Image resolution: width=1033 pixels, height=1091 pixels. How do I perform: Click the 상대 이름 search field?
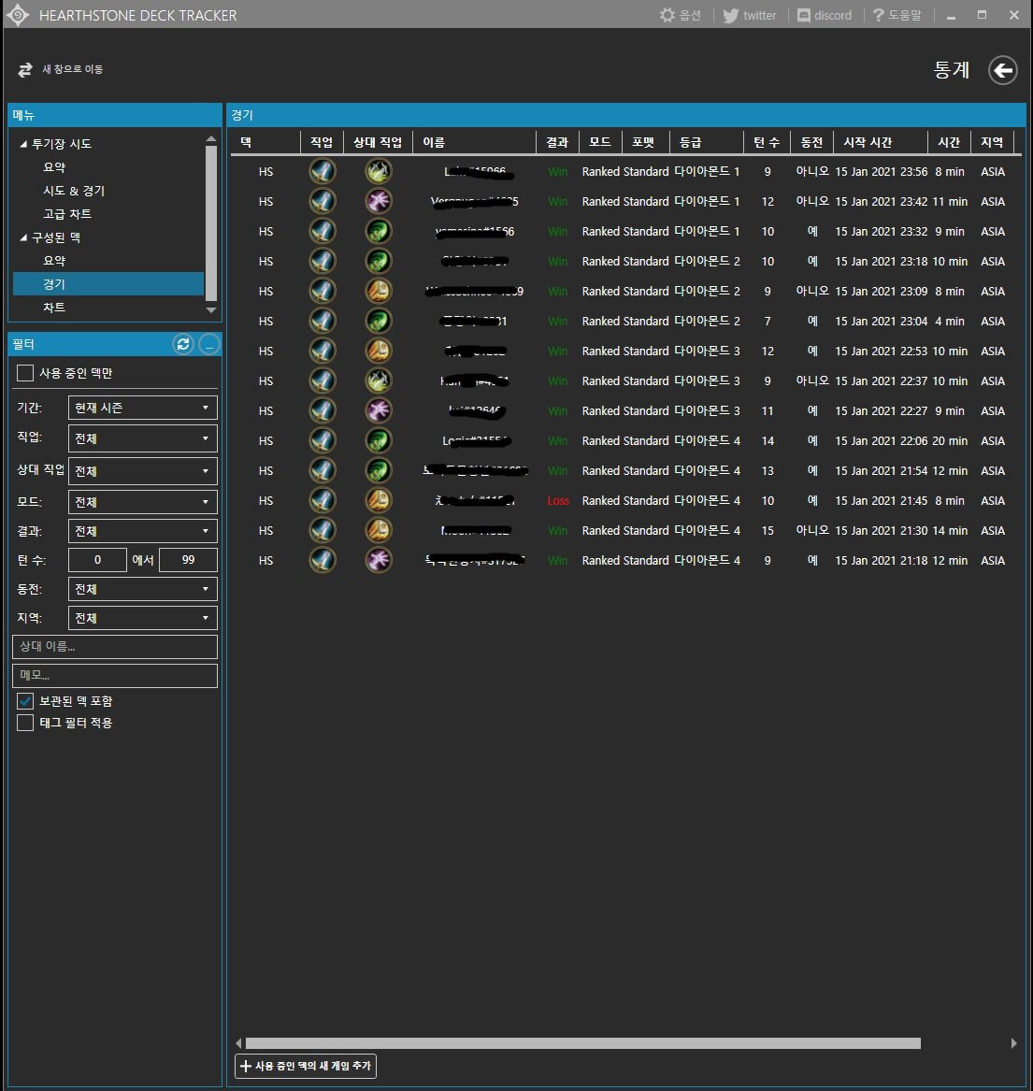pos(115,646)
